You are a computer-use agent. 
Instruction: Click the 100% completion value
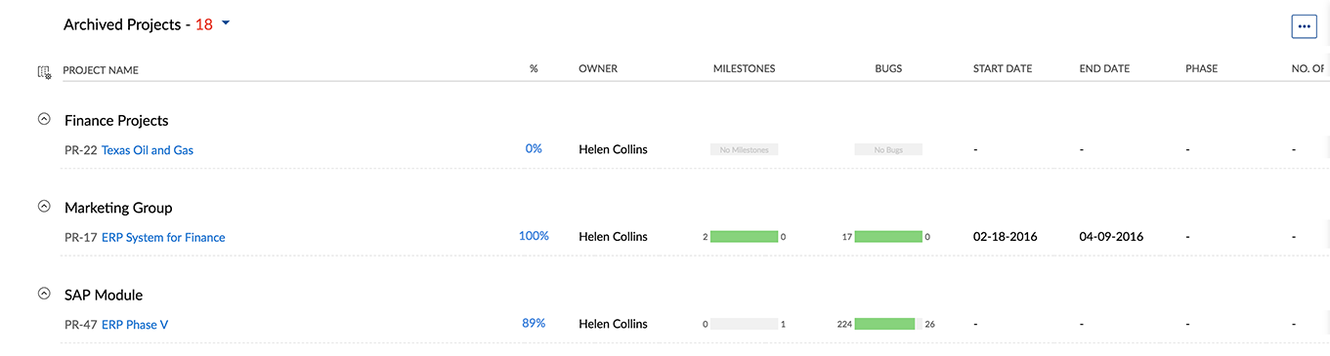pos(534,235)
